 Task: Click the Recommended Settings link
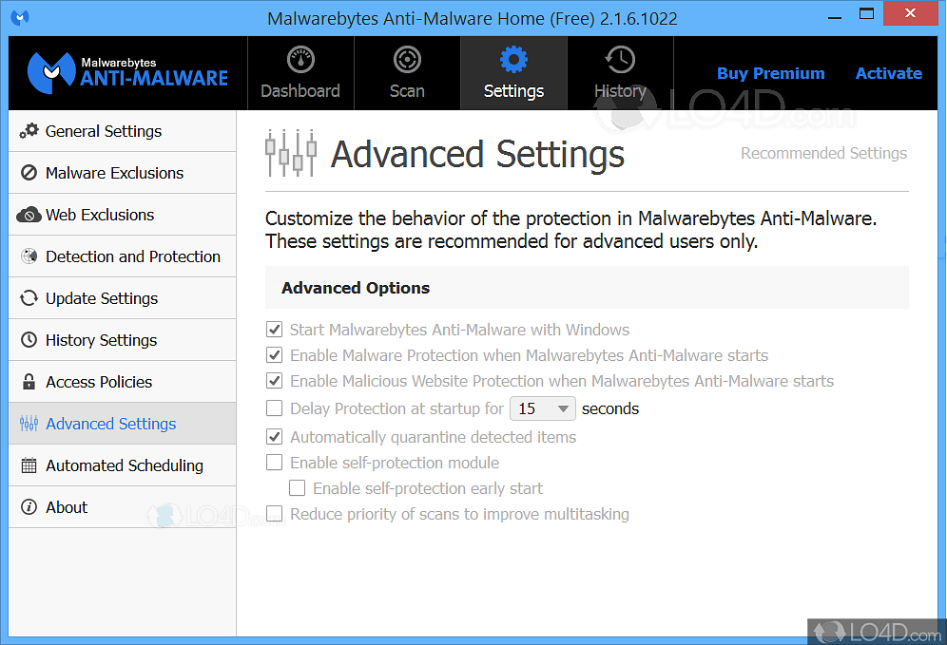[x=823, y=153]
